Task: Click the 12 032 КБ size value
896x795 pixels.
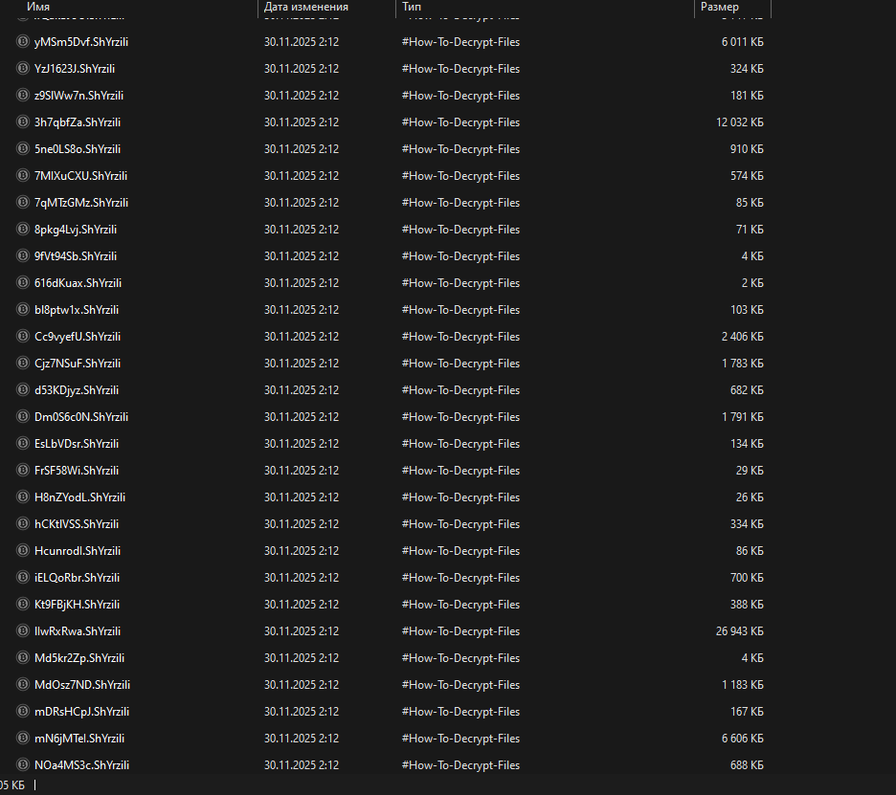Action: coord(739,122)
